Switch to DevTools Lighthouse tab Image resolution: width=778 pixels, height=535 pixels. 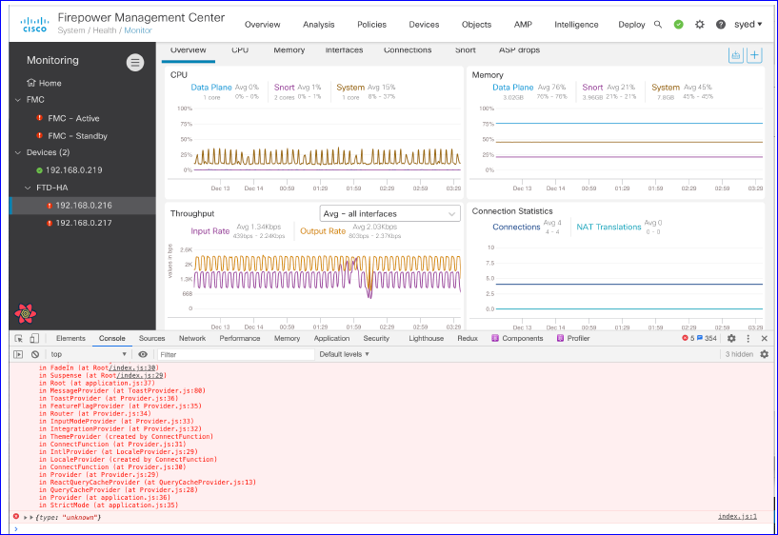click(x=427, y=338)
